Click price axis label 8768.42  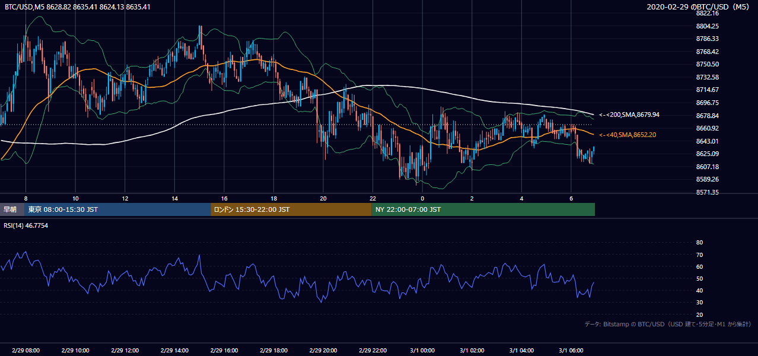pos(708,52)
